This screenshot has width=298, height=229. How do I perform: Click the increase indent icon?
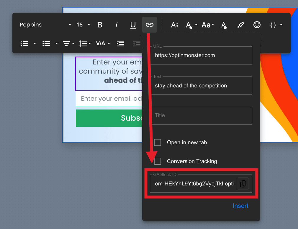[x=120, y=43]
